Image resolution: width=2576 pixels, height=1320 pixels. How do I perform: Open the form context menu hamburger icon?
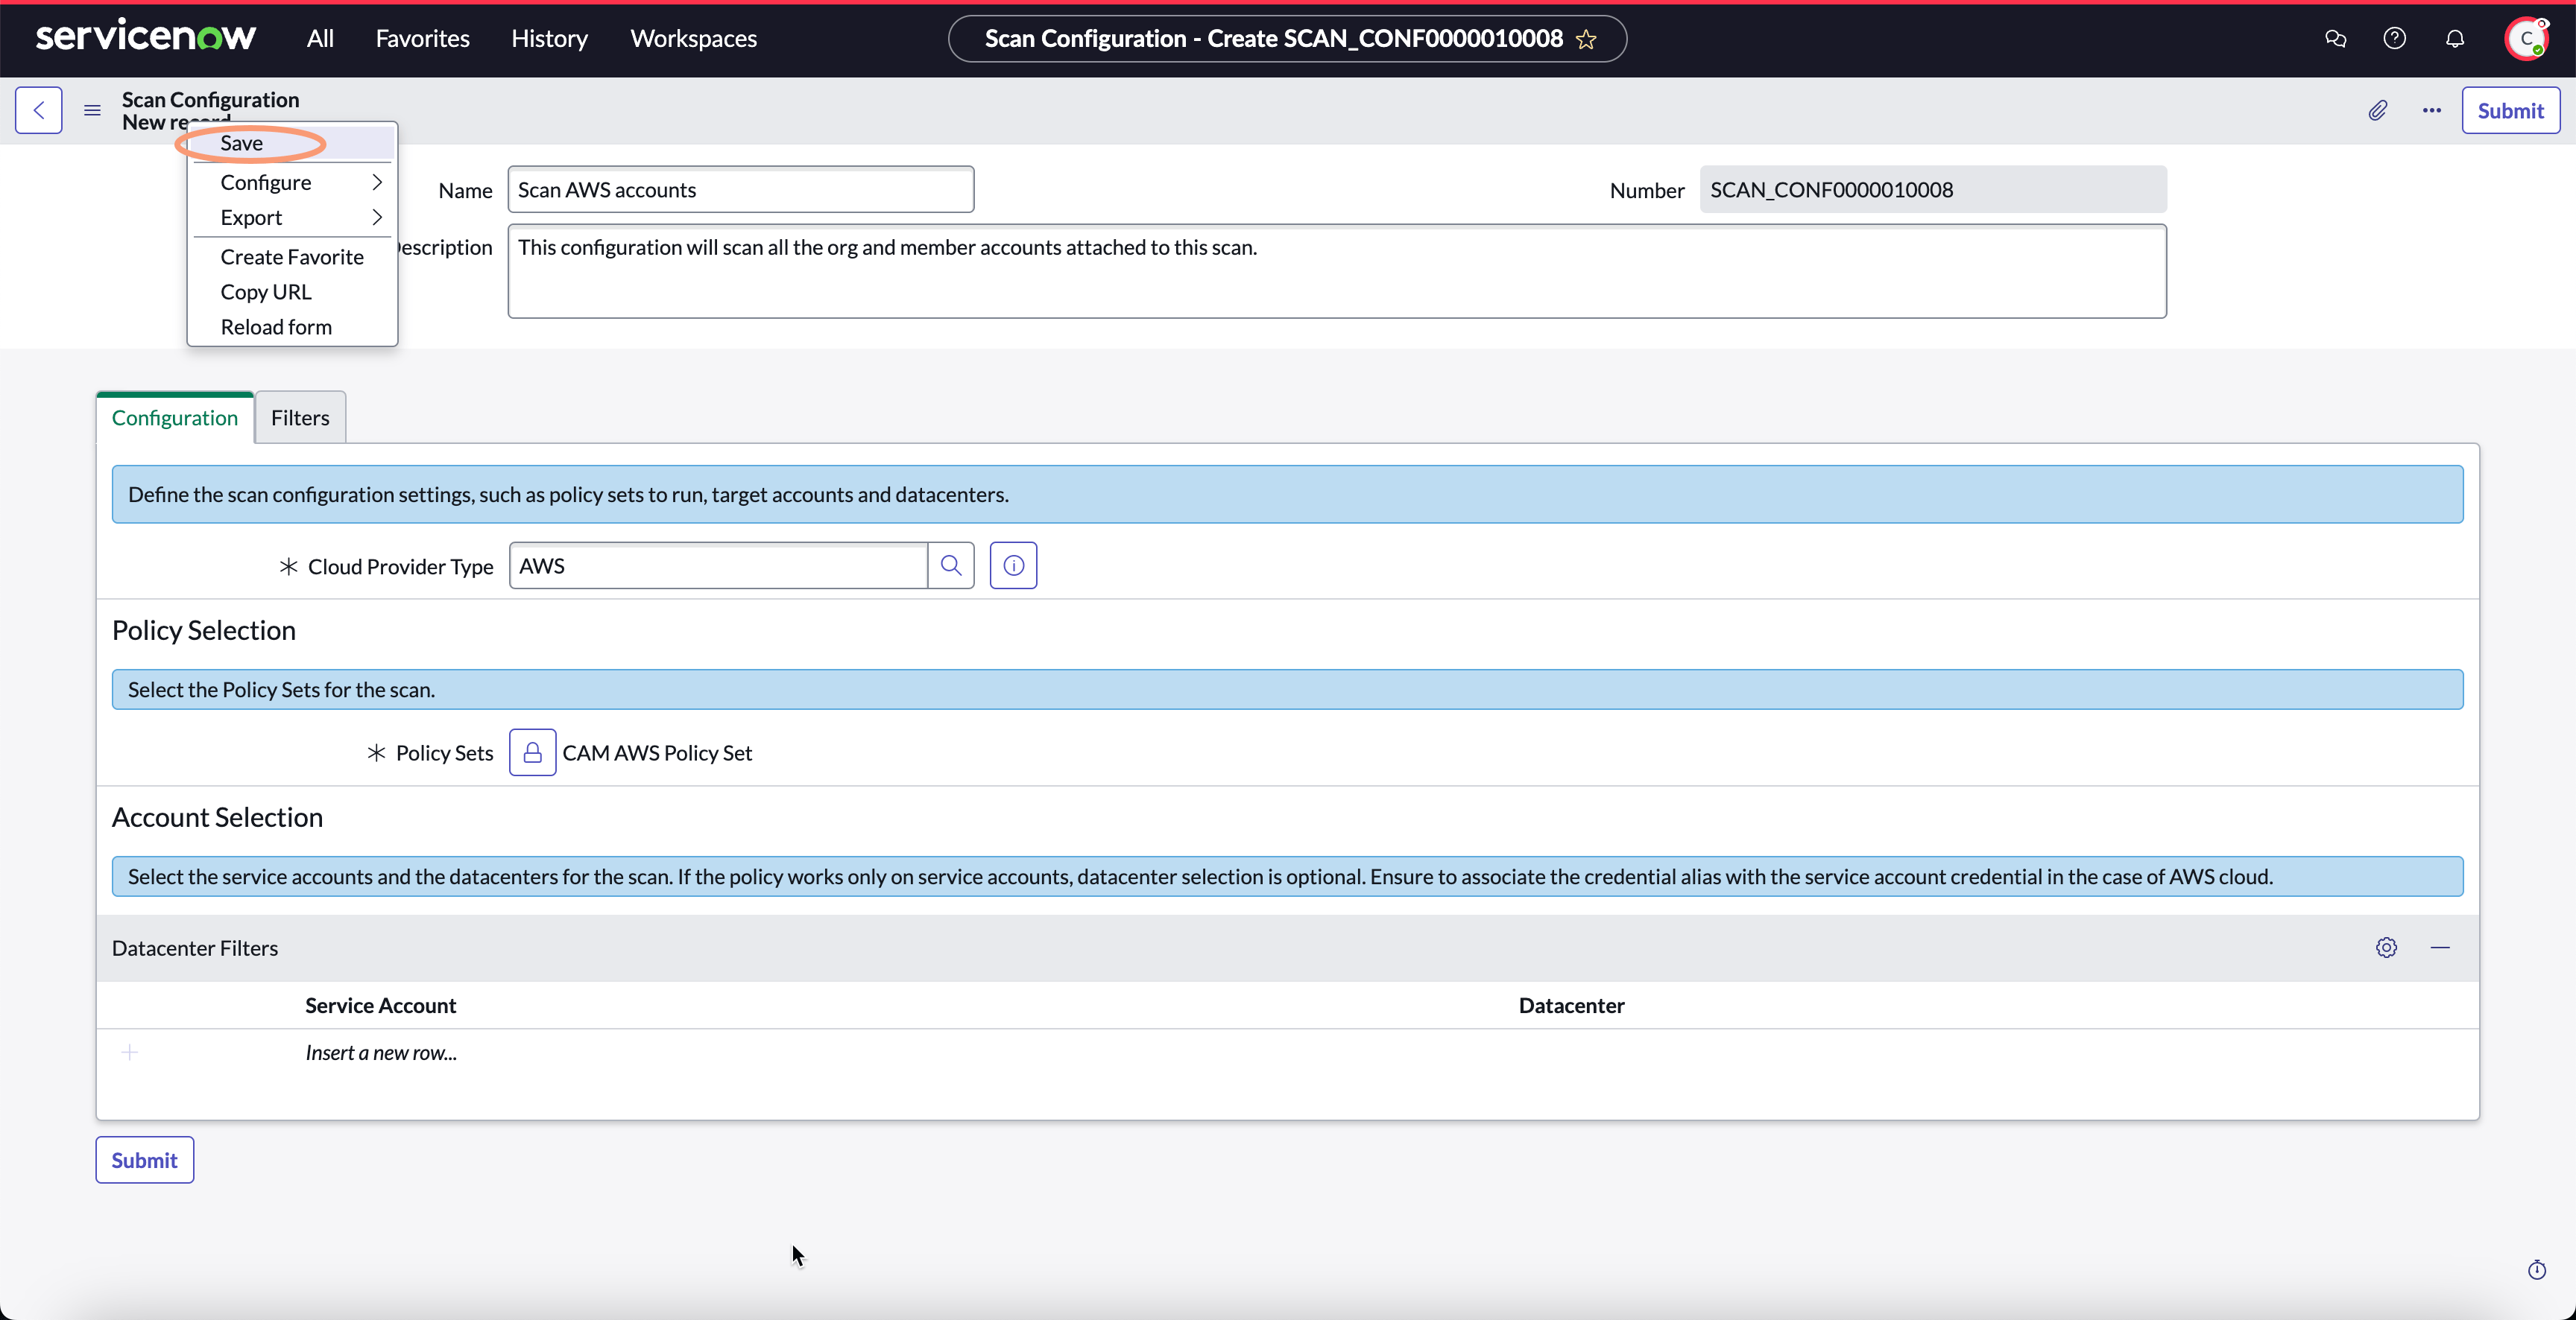tap(92, 110)
